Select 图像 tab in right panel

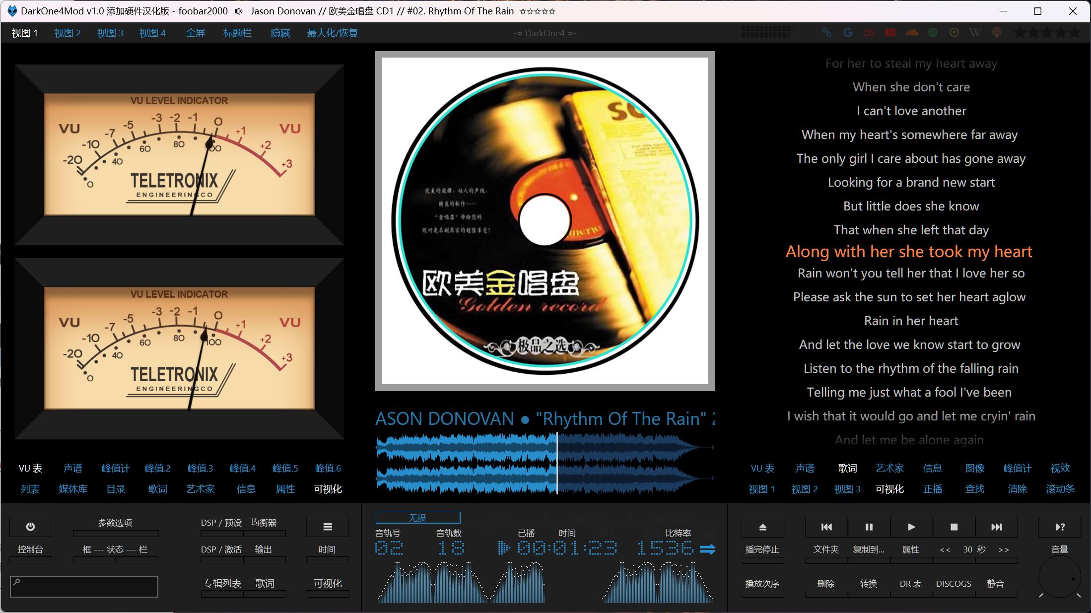975,468
